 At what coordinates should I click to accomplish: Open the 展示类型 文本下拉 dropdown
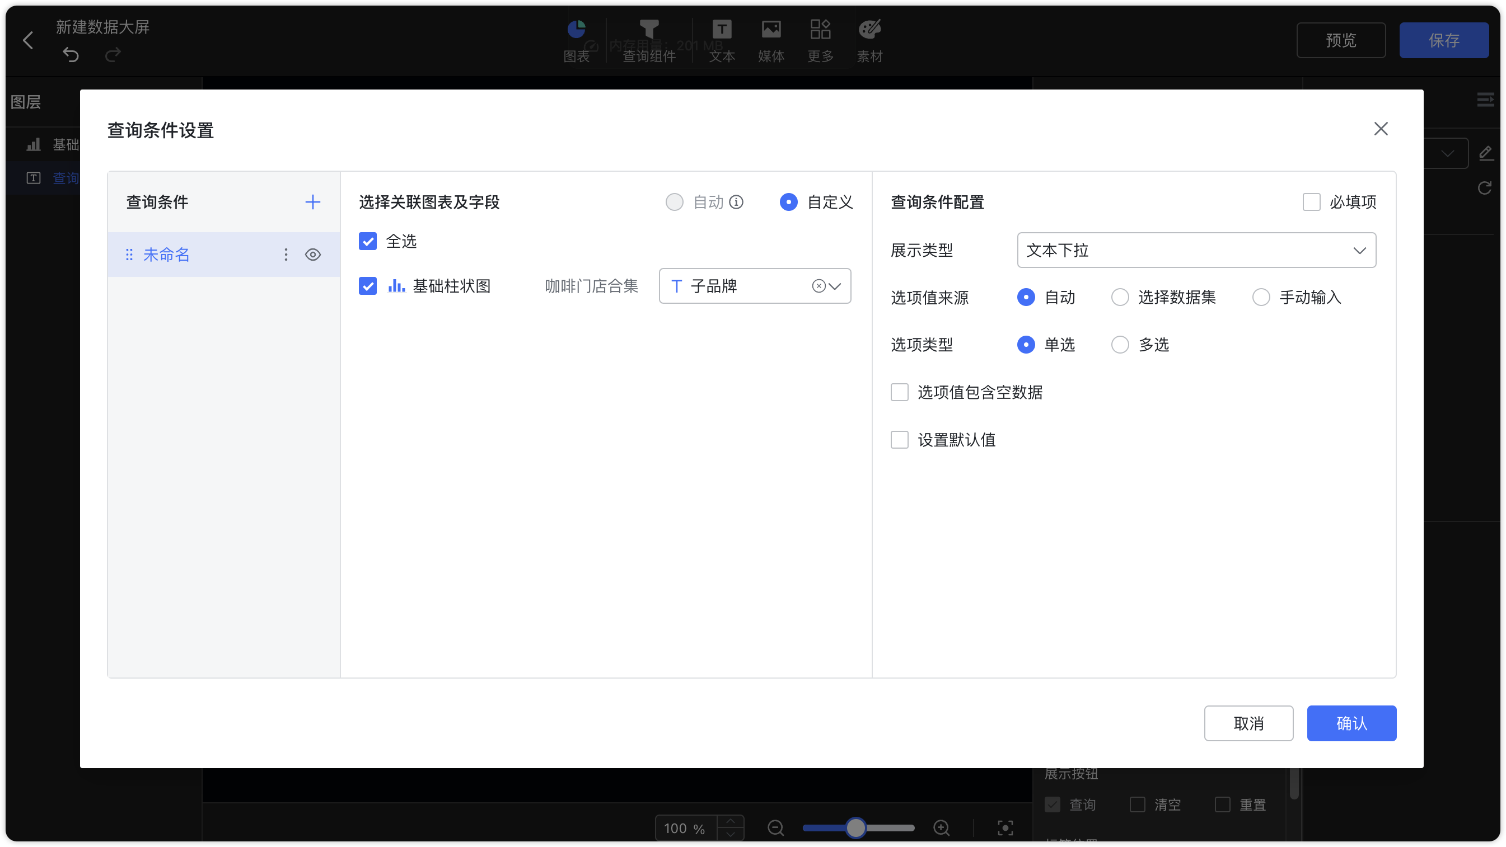click(x=1196, y=250)
